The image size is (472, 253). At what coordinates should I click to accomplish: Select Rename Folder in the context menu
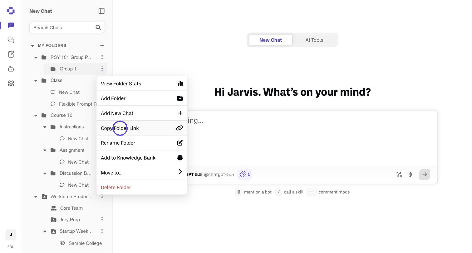(142, 143)
